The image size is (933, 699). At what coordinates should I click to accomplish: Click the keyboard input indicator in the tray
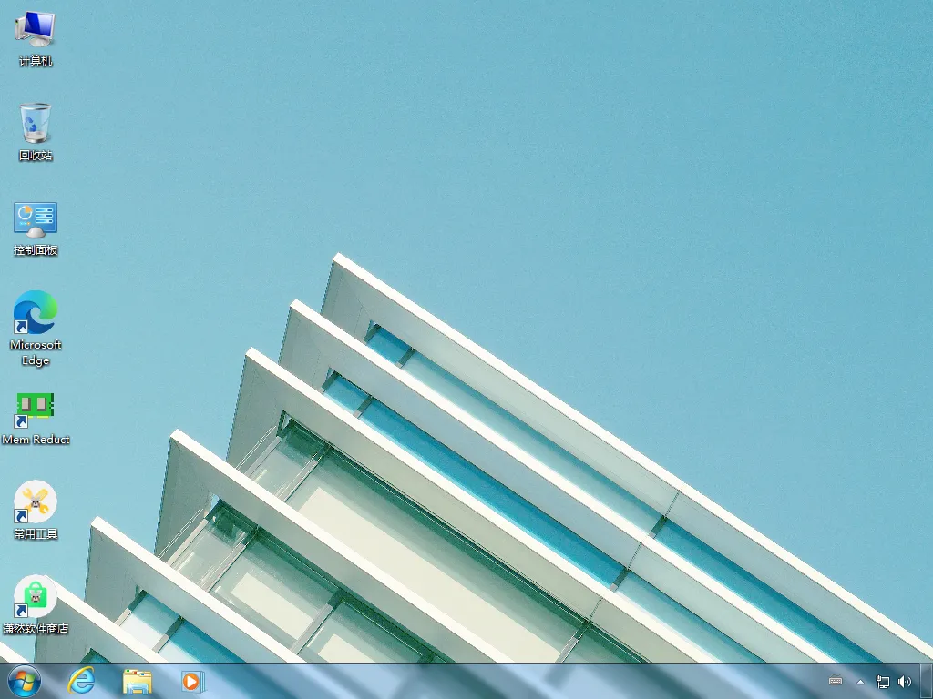(x=836, y=681)
